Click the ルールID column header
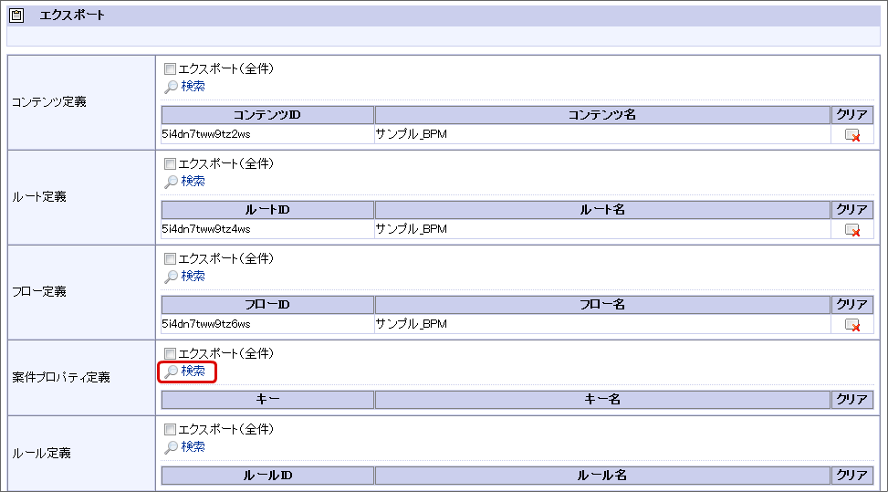Screen dimensions: 888x492 coord(267,476)
